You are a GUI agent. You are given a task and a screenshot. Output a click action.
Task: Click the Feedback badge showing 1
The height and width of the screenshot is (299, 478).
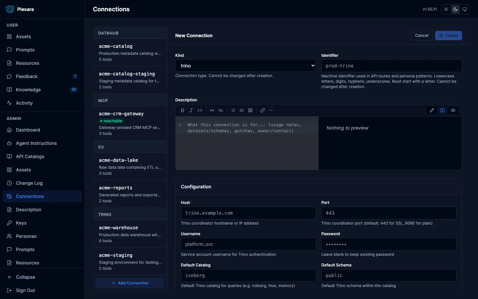coord(75,76)
